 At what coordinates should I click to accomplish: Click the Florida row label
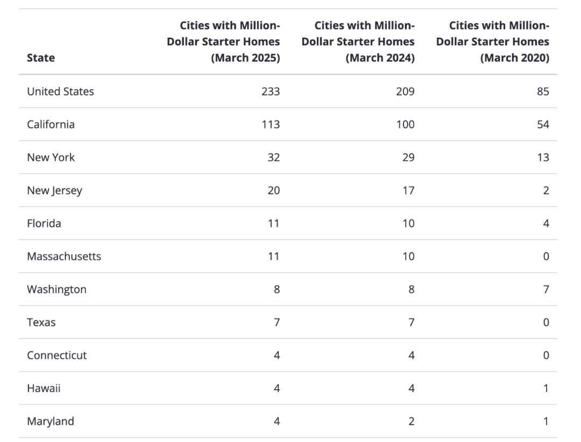point(44,223)
